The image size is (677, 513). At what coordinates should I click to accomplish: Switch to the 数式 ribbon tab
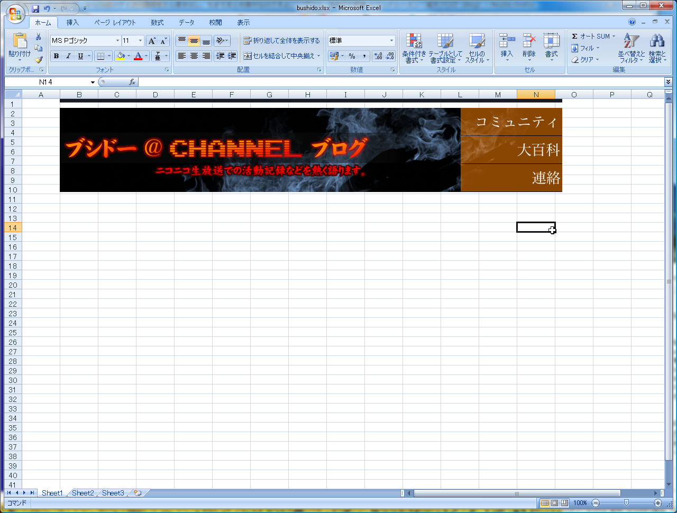[x=157, y=23]
